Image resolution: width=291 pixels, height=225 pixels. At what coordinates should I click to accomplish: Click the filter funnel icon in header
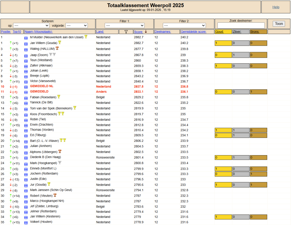(126, 32)
